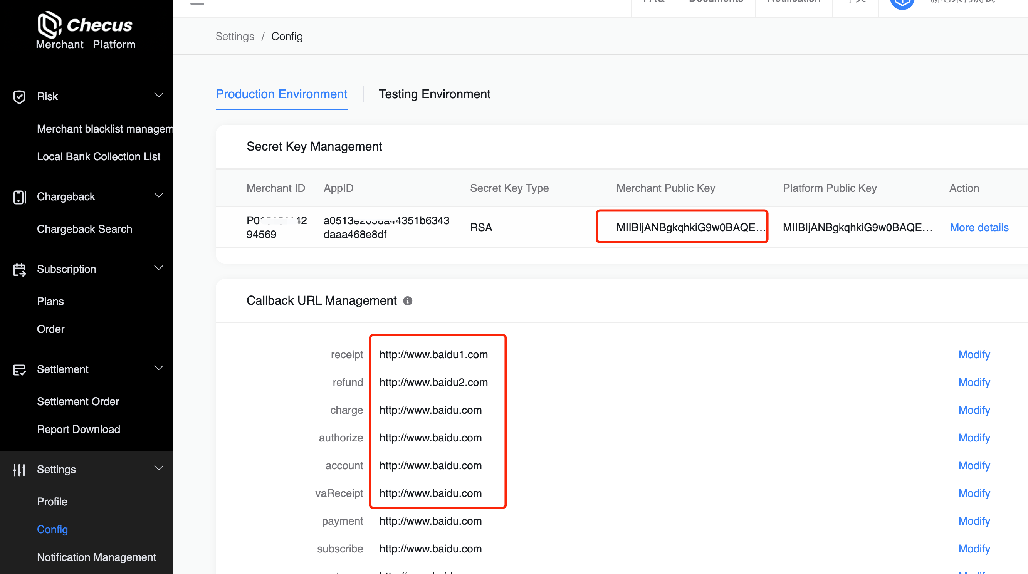Click the Subscription calendar icon
The image size is (1028, 574).
click(x=19, y=269)
